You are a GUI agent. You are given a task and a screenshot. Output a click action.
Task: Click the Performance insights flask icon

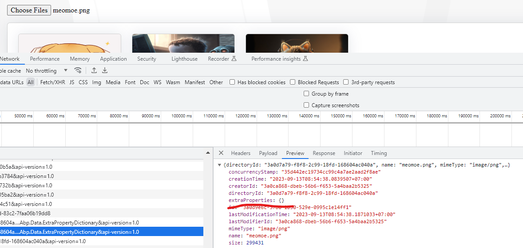coord(305,59)
